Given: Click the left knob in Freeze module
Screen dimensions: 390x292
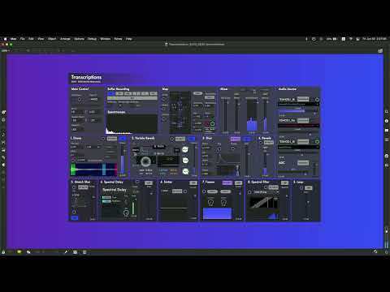Looking at the screenshot, I should [210, 202].
